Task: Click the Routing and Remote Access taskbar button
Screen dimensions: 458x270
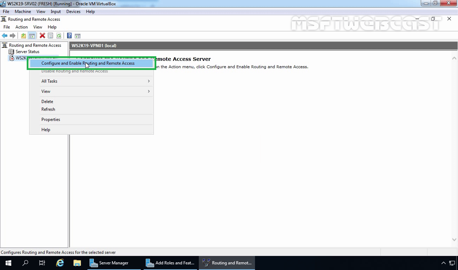Action: 227,263
